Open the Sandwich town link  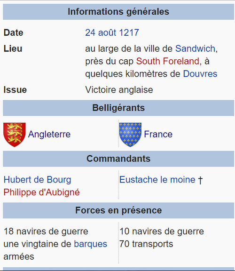[196, 48]
